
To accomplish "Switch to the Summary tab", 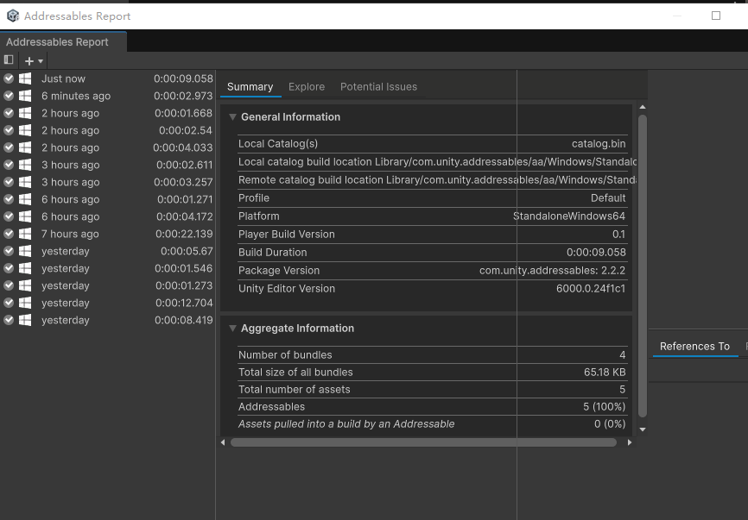I will [250, 86].
